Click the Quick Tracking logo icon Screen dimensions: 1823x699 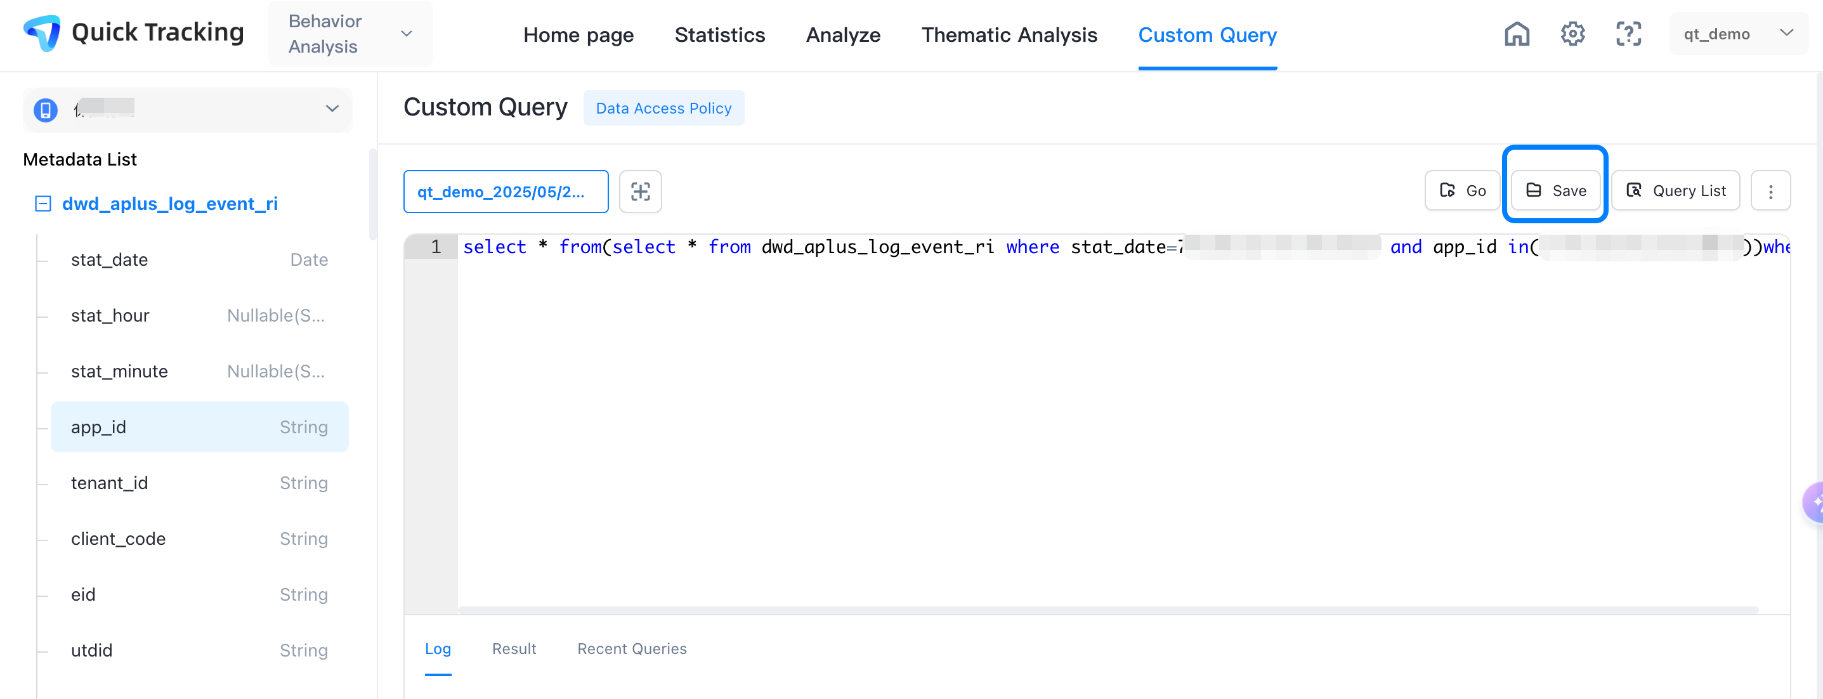click(x=42, y=33)
